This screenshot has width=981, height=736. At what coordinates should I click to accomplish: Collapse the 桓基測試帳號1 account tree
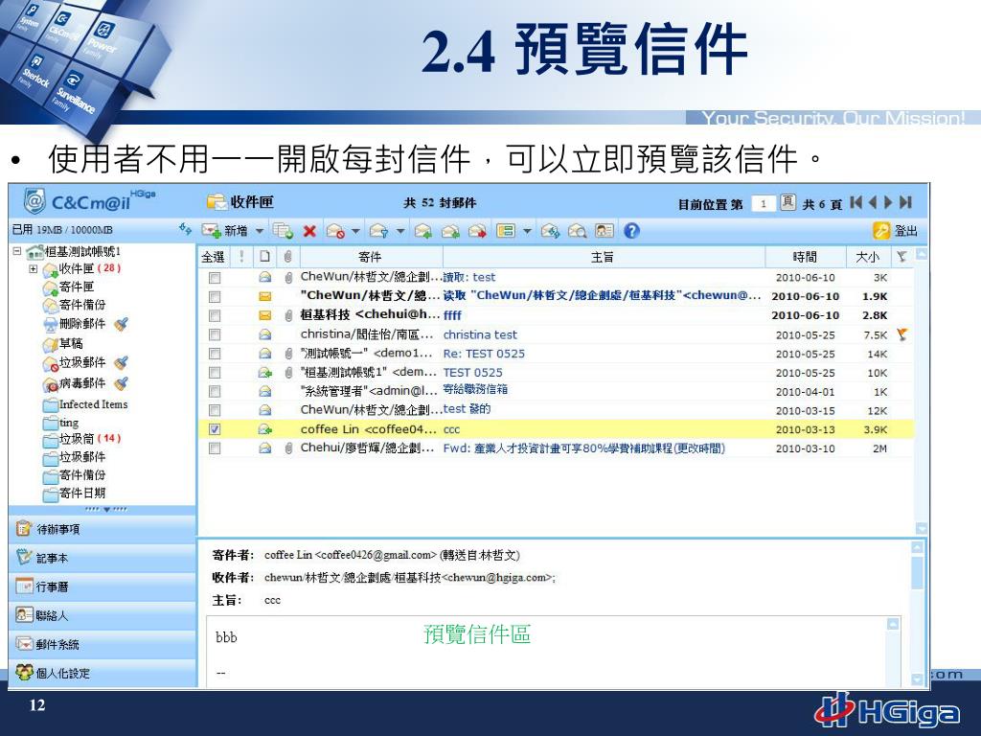pos(17,251)
